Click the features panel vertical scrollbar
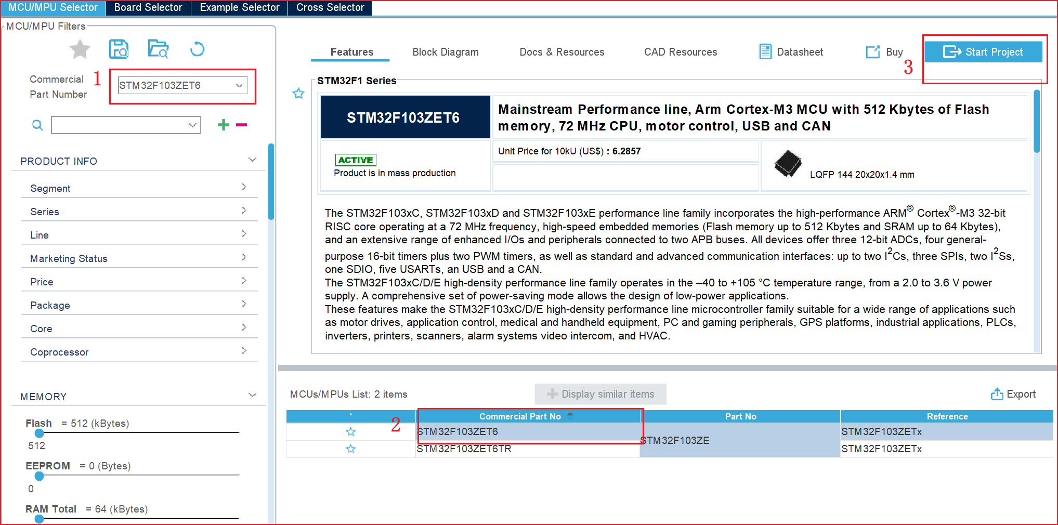Screen dimensions: 1058x525 pos(1037,121)
